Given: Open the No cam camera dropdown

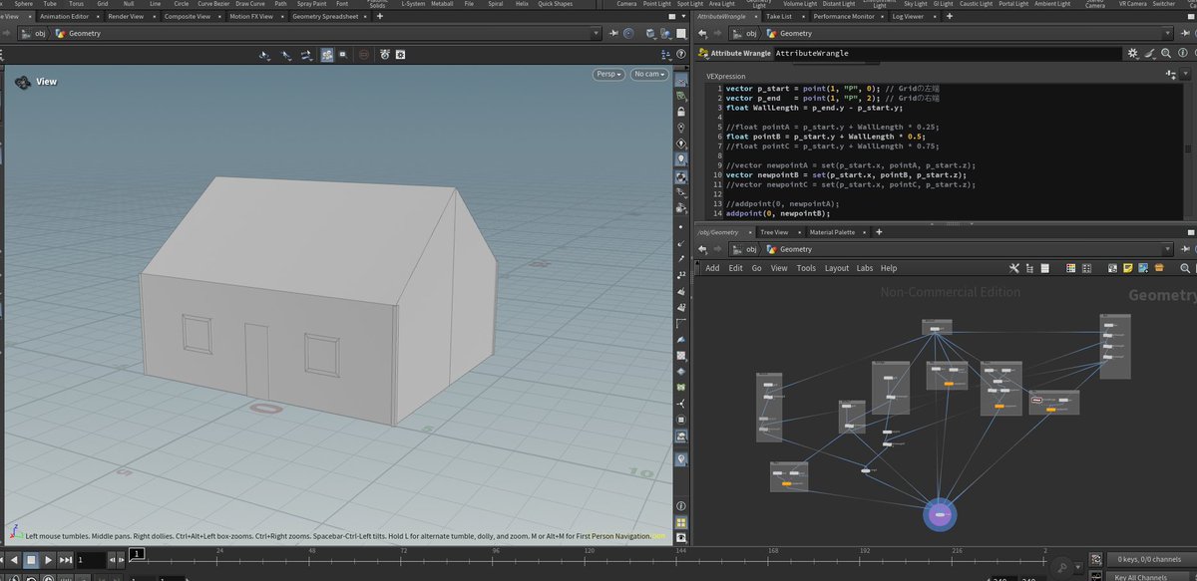Looking at the screenshot, I should 649,74.
